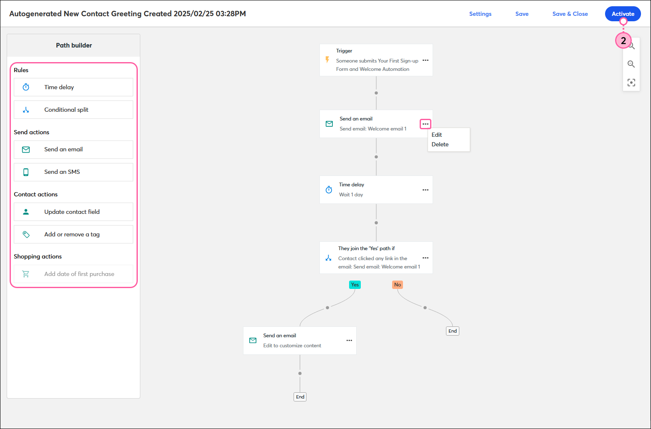Click the 'Wait 1 day' text on Time delay card

pyautogui.click(x=351, y=195)
